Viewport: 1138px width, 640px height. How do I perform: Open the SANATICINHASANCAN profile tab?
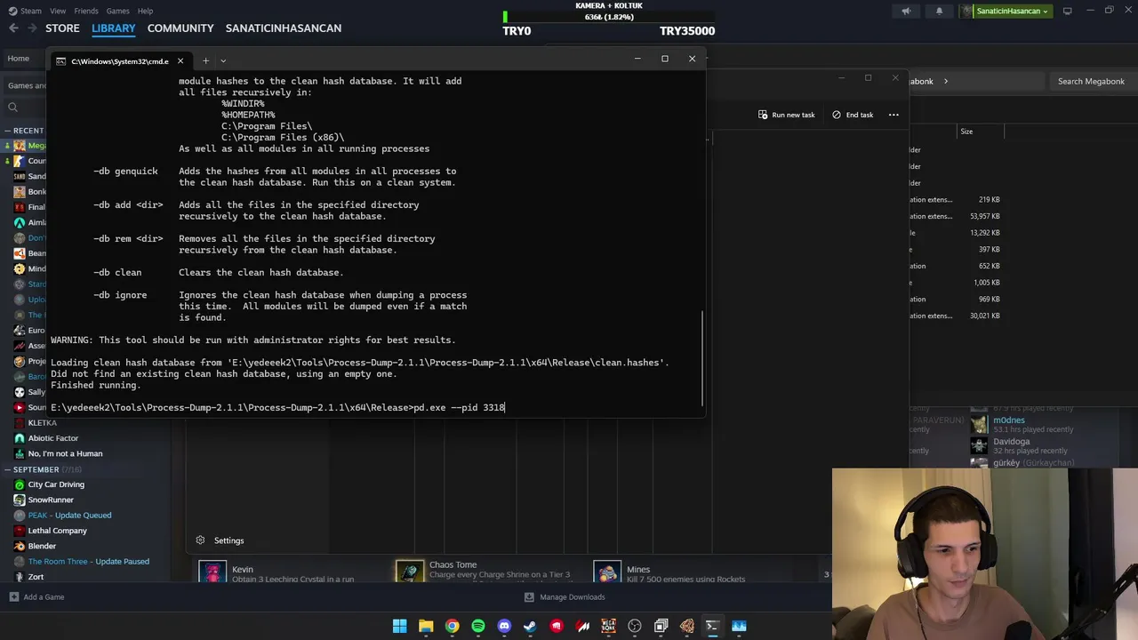click(284, 28)
